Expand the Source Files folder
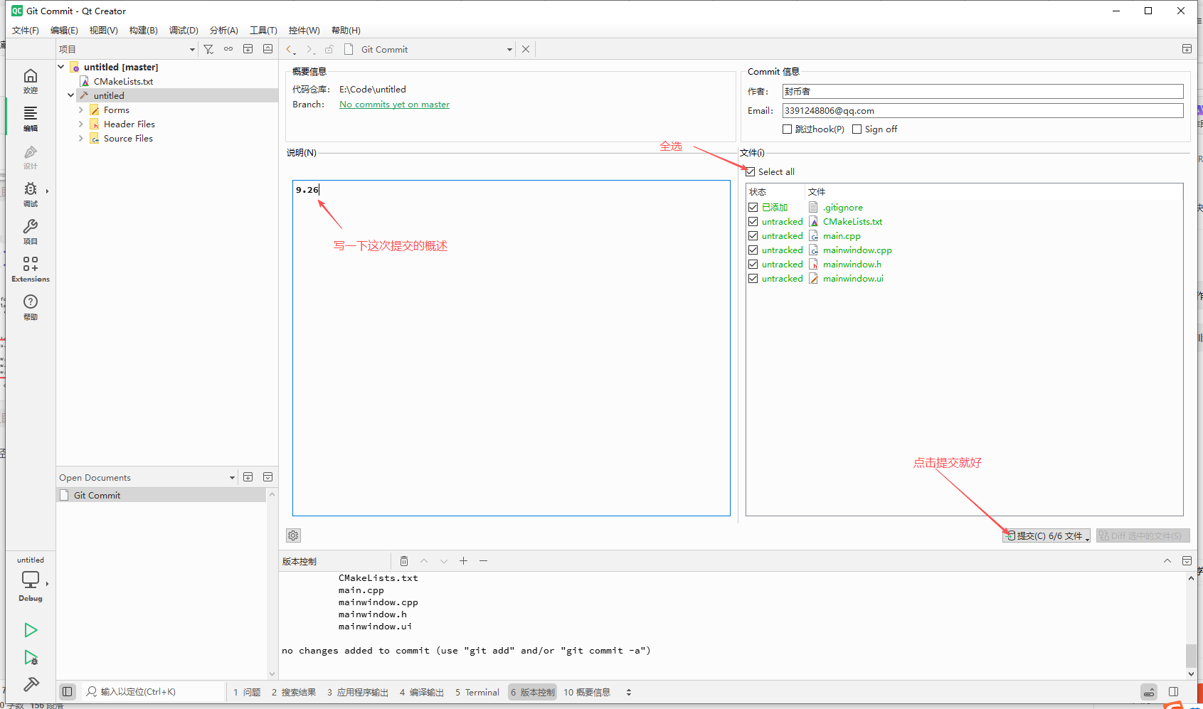 [81, 138]
